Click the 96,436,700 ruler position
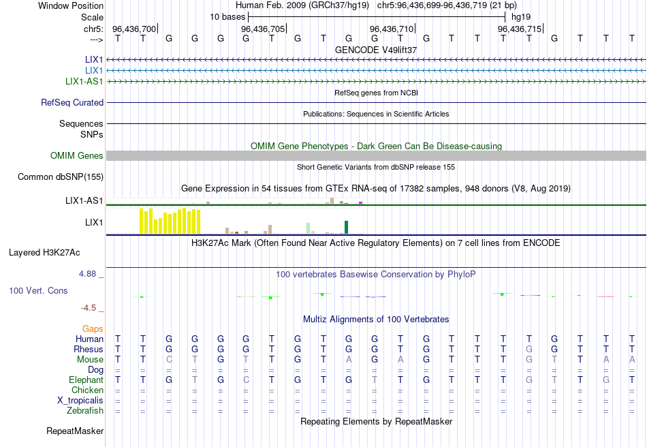Screen dimensions: 647x447 [134, 29]
